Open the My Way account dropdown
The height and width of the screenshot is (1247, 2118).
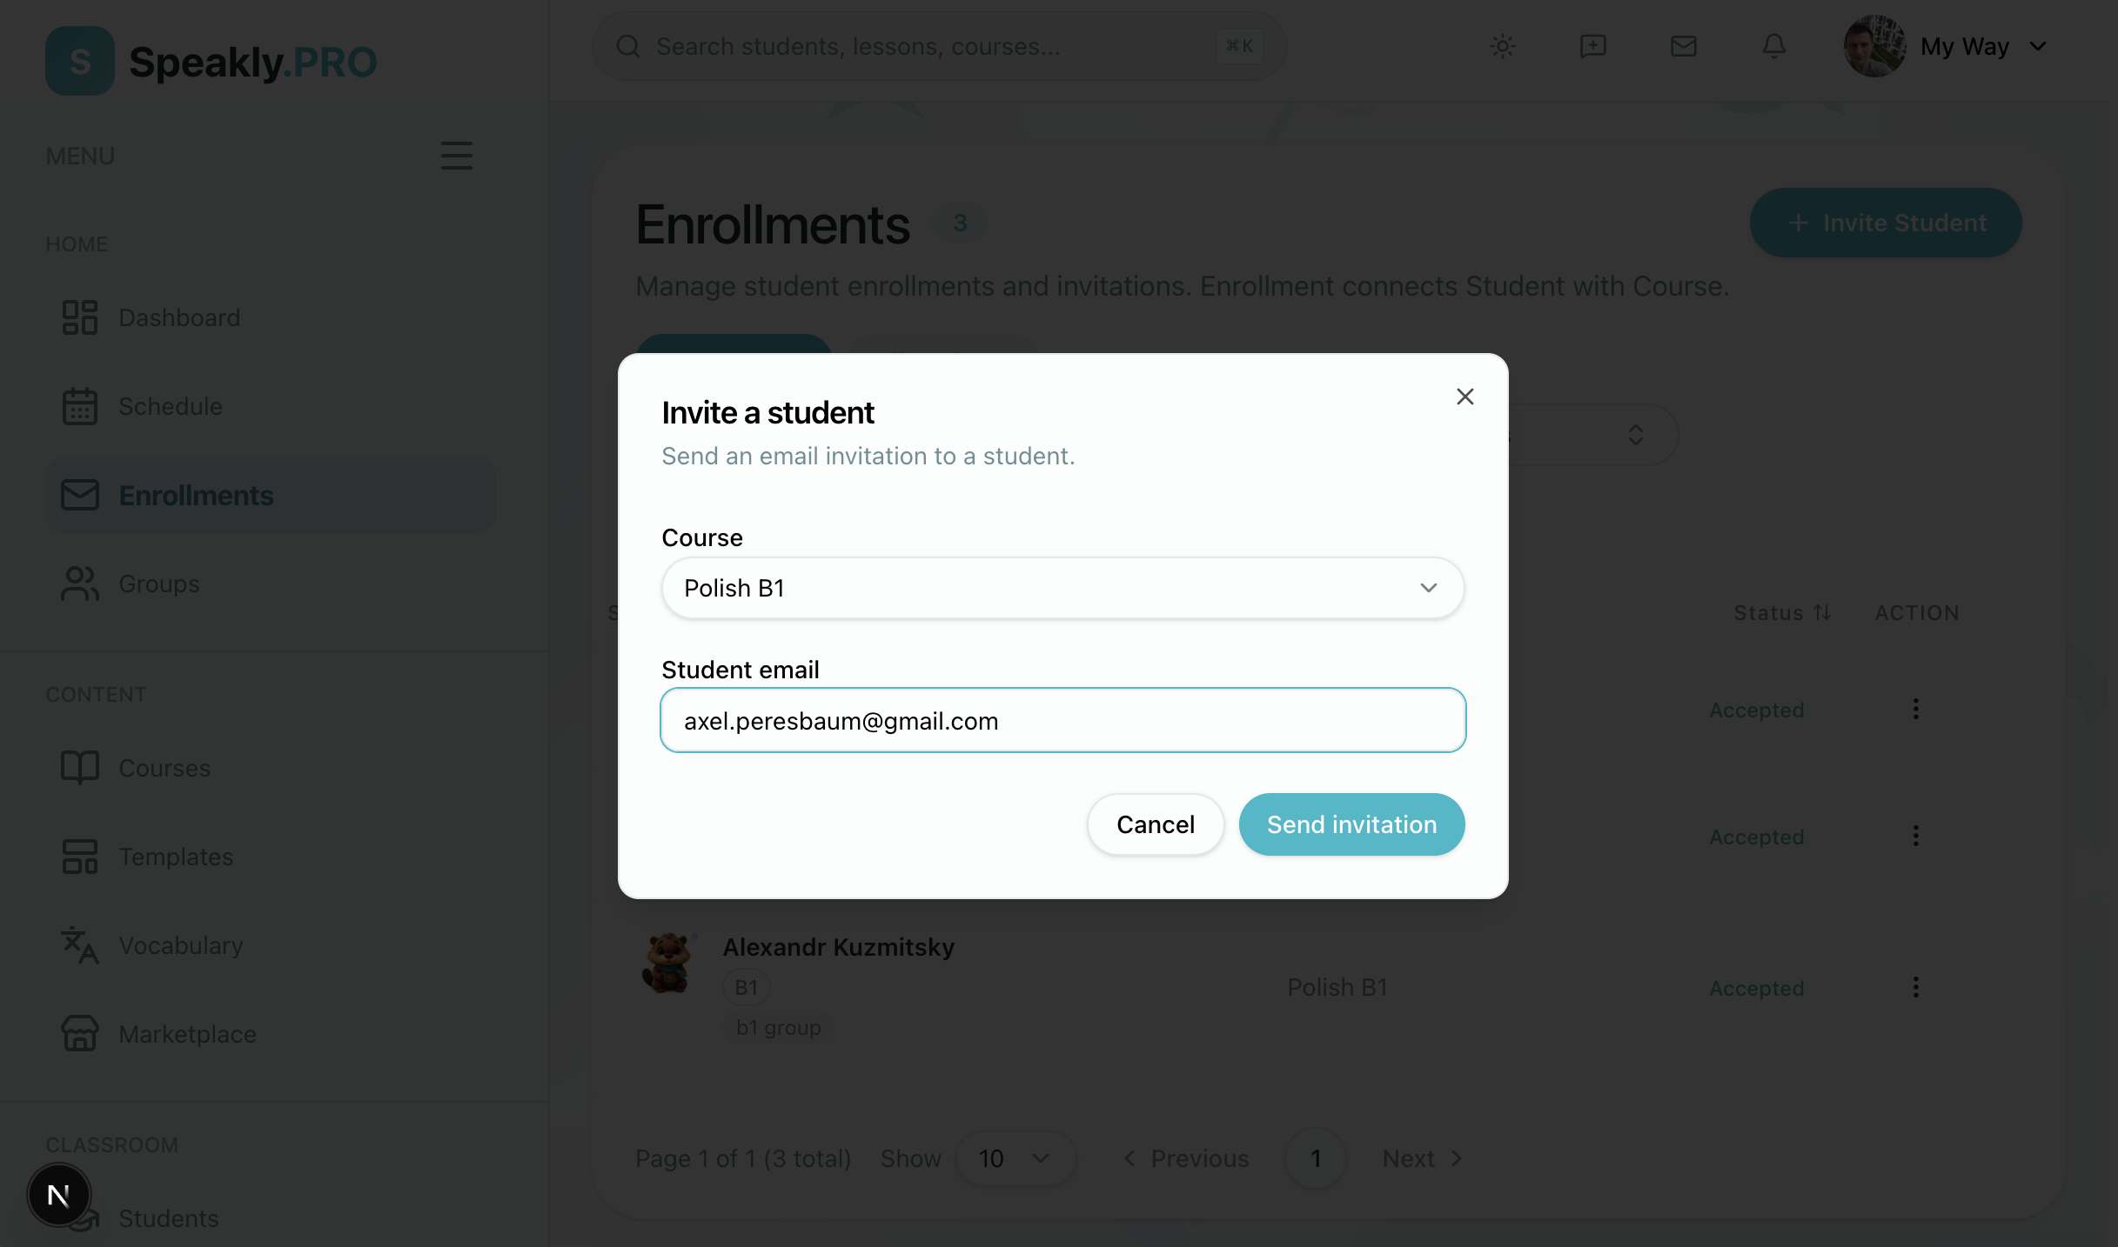click(1946, 46)
